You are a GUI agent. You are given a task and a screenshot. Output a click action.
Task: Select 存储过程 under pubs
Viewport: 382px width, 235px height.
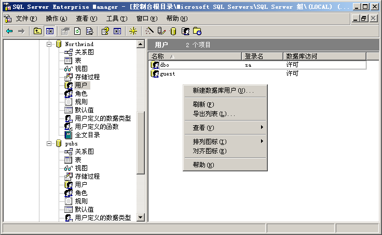coord(87,177)
